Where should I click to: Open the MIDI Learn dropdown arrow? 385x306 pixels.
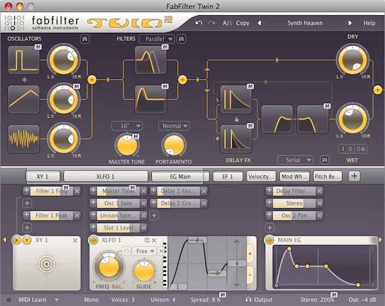[x=57, y=299]
